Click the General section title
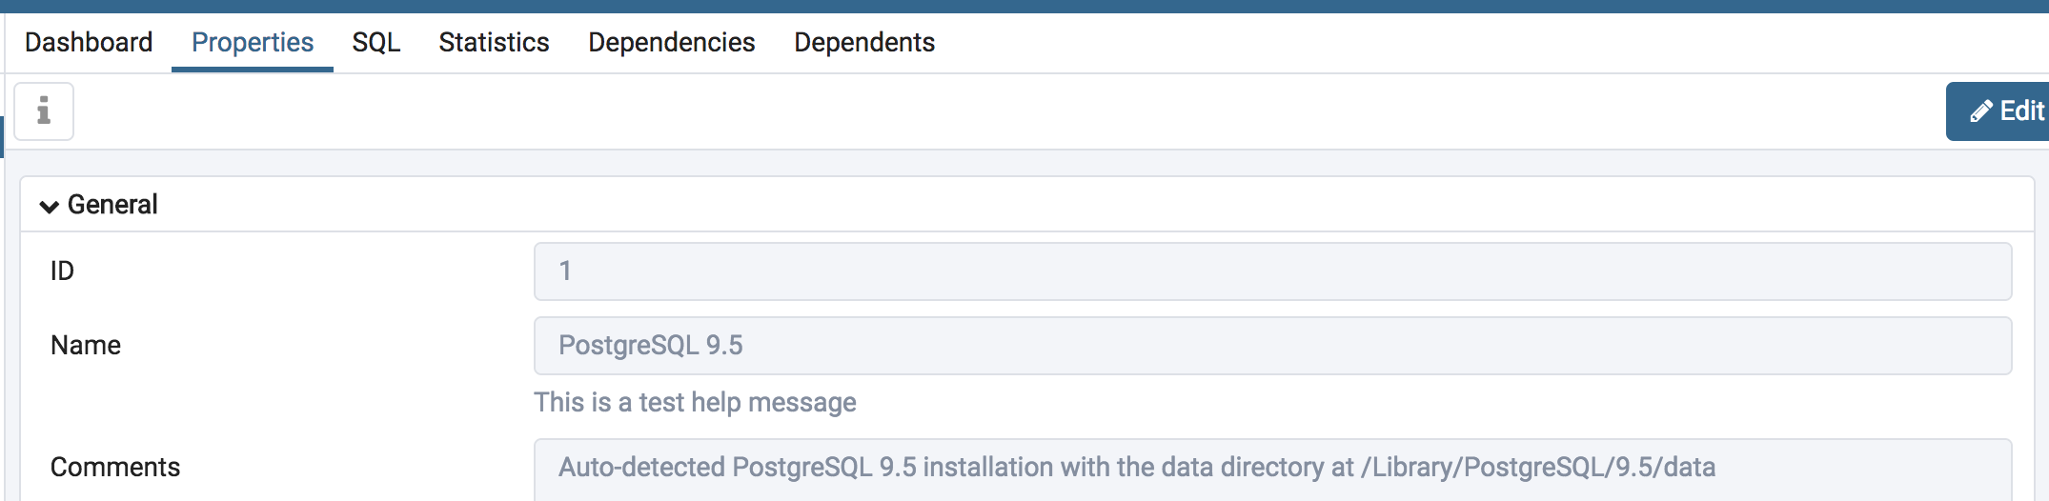 (x=112, y=205)
